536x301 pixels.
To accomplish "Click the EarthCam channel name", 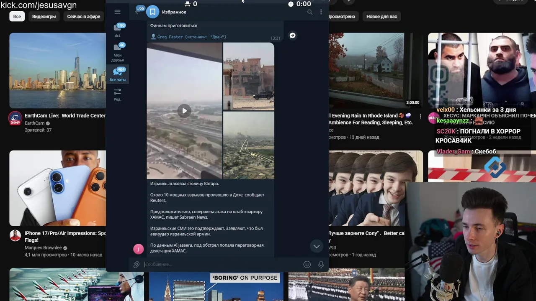I will pyautogui.click(x=34, y=123).
